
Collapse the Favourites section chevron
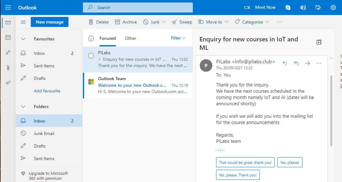[23, 39]
